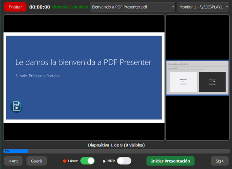Click the 11% progress label
232x169 pixels.
(x=6, y=151)
